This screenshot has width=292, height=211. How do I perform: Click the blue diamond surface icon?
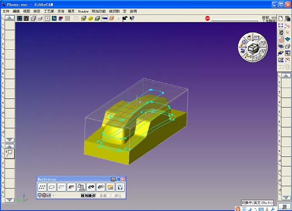point(288,39)
